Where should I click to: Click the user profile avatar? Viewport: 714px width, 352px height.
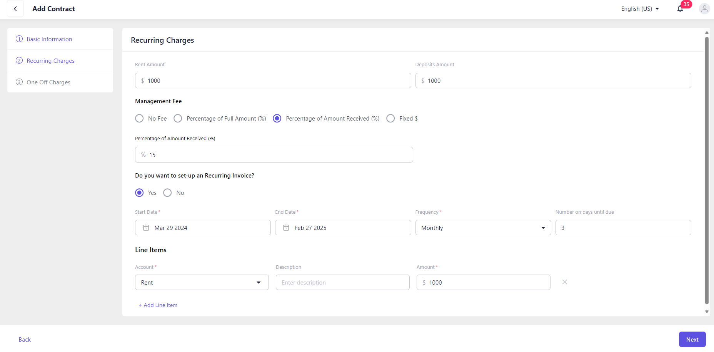[x=704, y=8]
